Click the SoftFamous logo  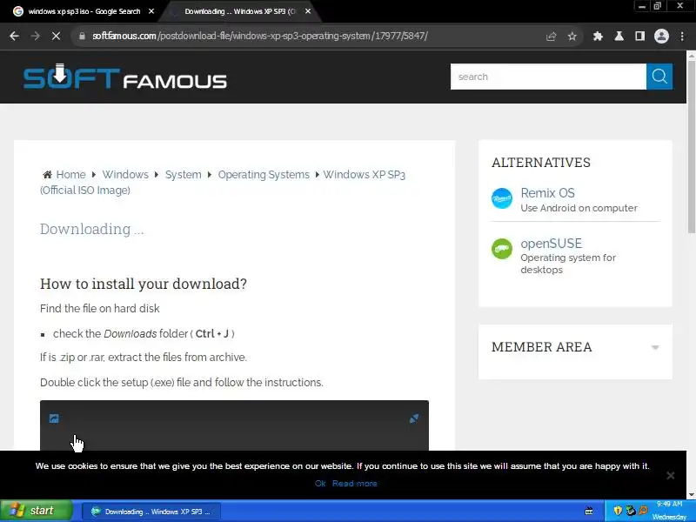(124, 77)
